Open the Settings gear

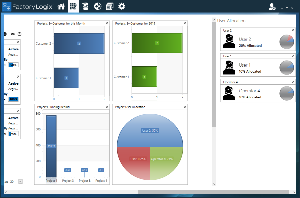click(121, 6)
